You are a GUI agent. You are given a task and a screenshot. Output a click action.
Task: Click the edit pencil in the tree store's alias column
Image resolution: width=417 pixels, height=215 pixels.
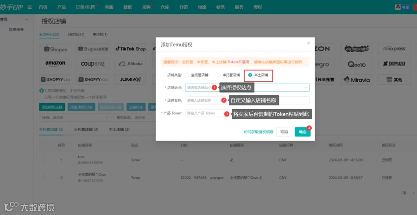tap(232, 160)
